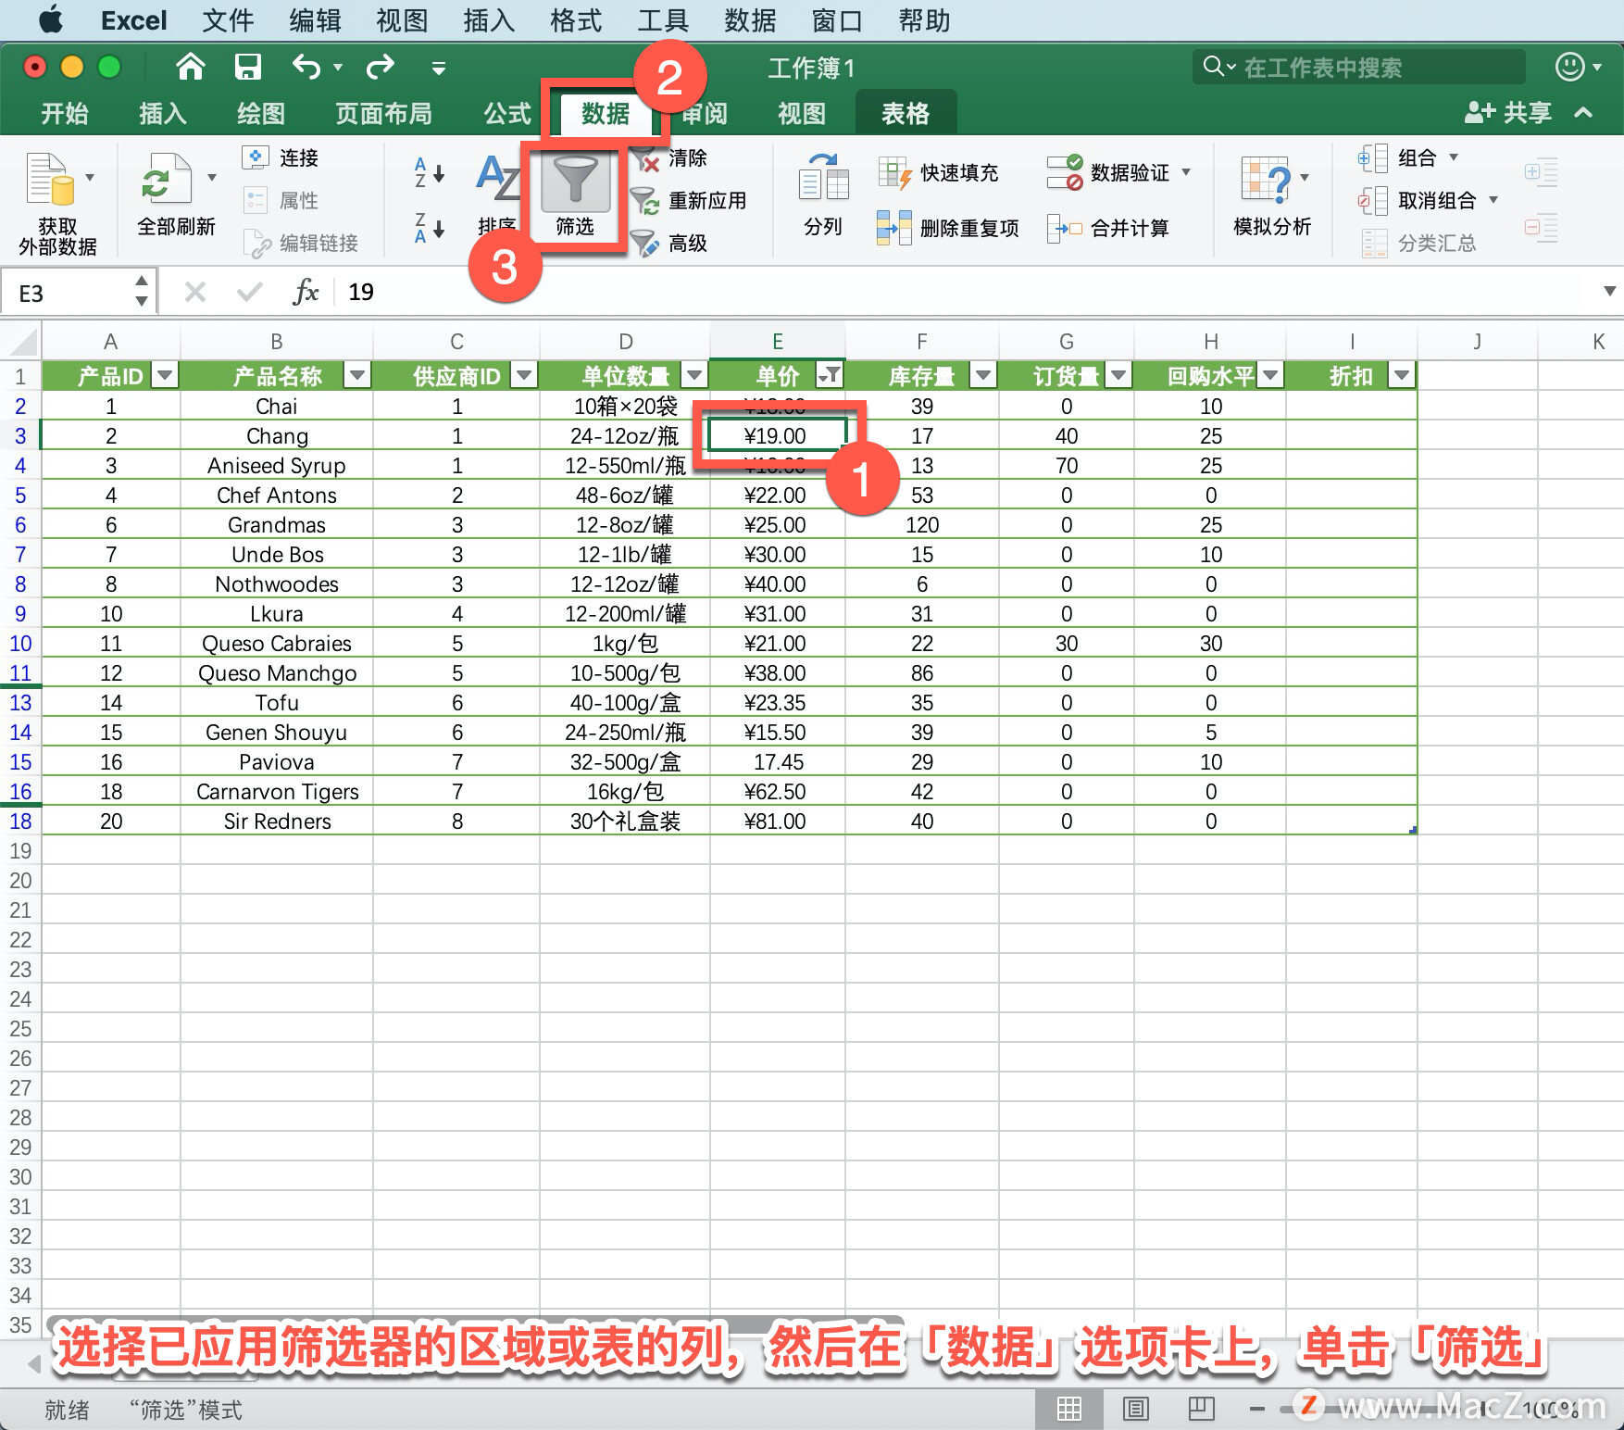
Task: Open the 开始 ribbon tab
Action: tap(65, 113)
